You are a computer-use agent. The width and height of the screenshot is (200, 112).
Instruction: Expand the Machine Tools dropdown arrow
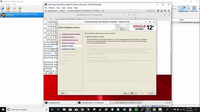[x=189, y=9]
